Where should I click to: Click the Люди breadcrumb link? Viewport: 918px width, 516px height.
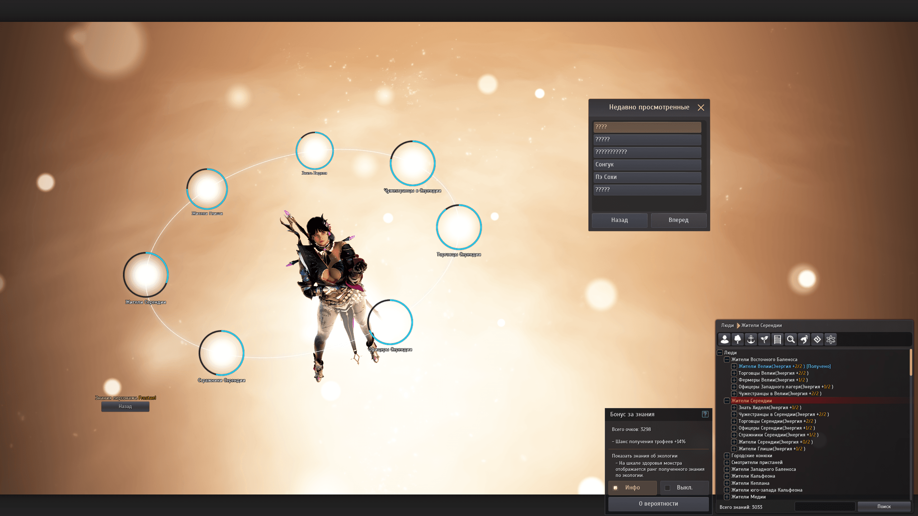727,325
